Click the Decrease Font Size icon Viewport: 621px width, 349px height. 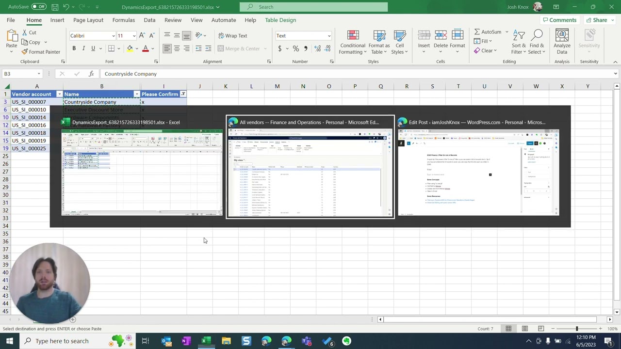tap(151, 35)
